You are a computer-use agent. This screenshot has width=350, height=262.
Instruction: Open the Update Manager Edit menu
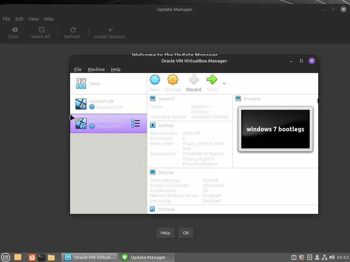(x=19, y=19)
